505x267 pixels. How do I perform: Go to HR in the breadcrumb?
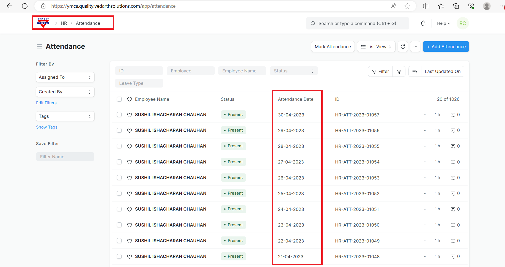pos(64,23)
